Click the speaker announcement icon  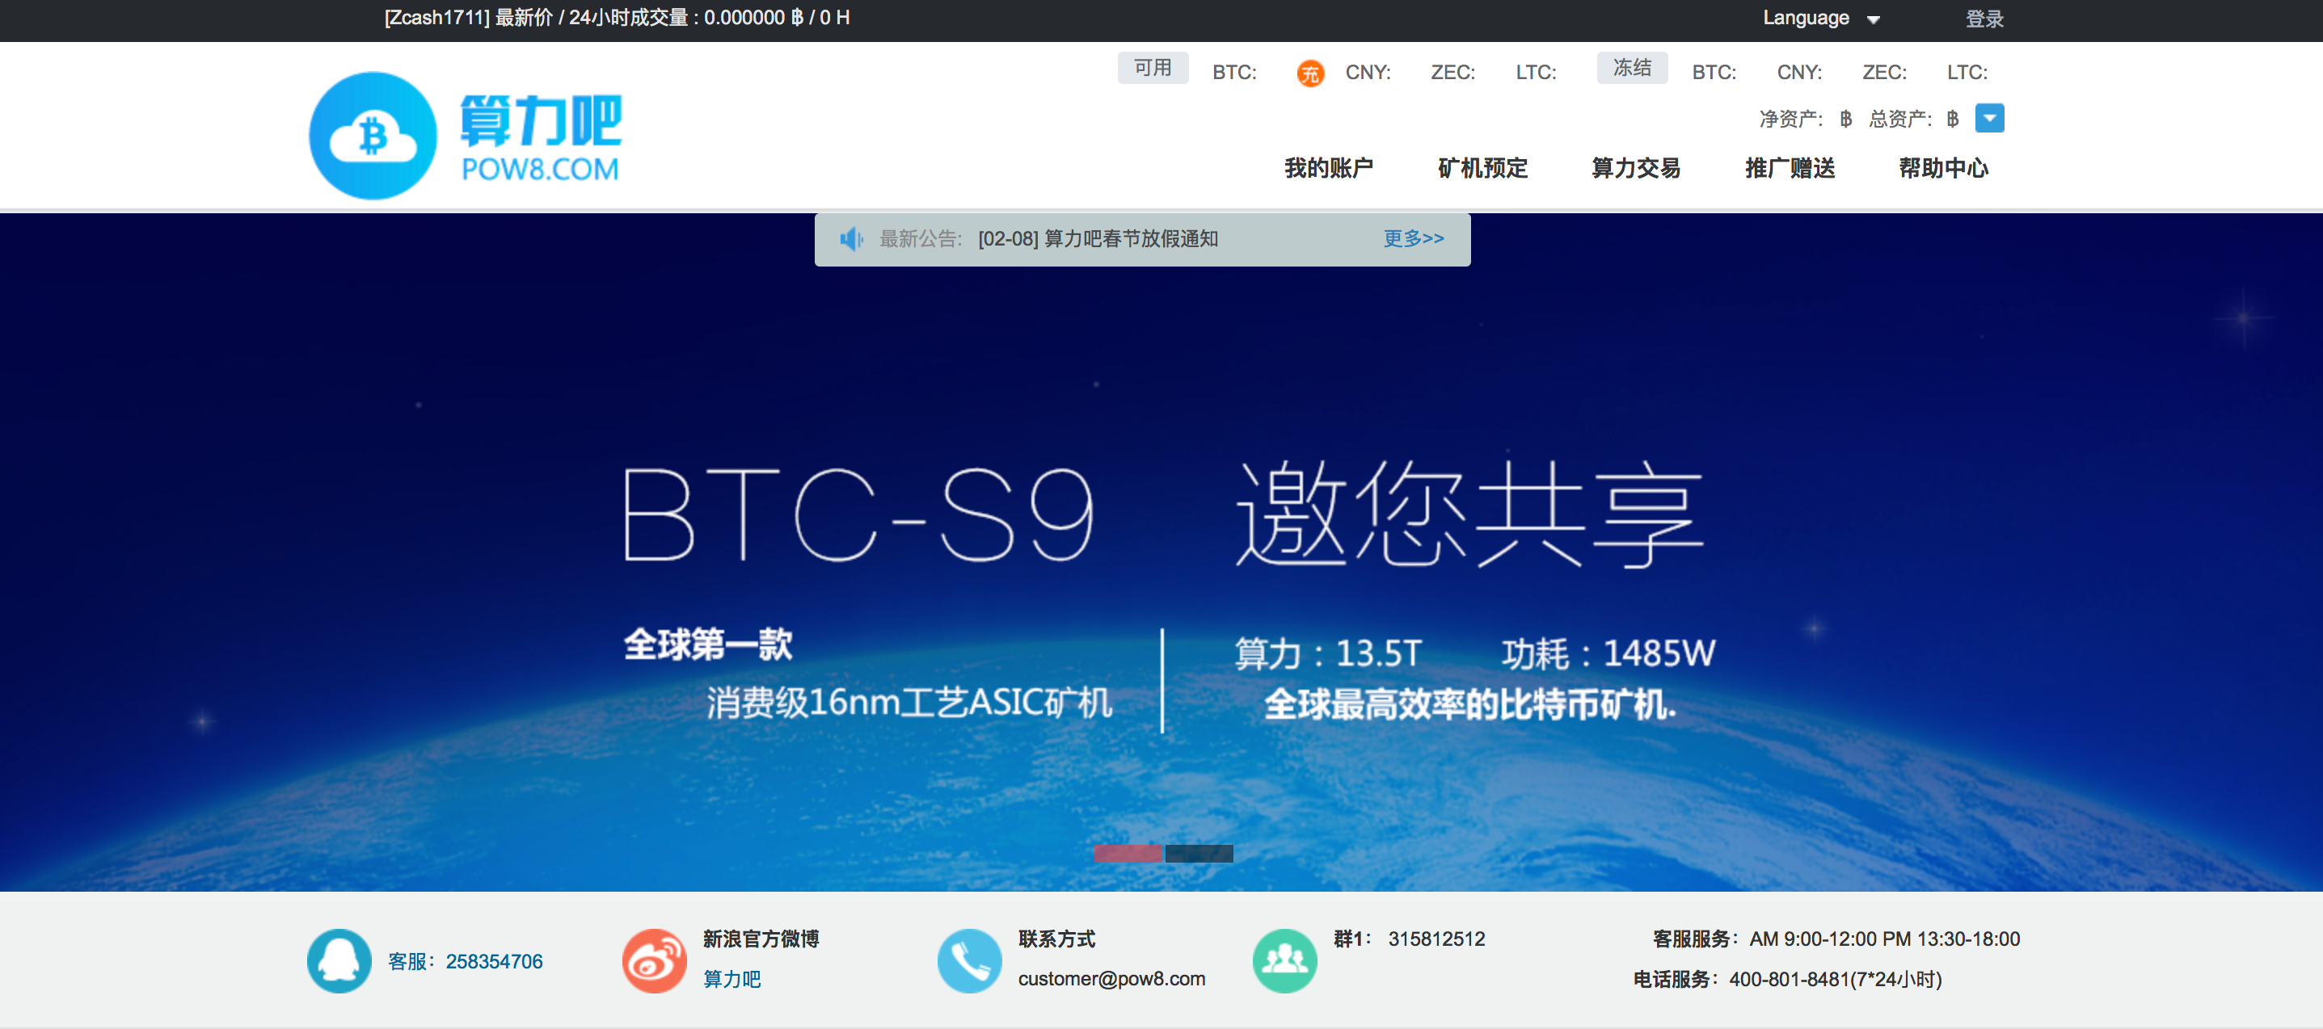(x=851, y=239)
